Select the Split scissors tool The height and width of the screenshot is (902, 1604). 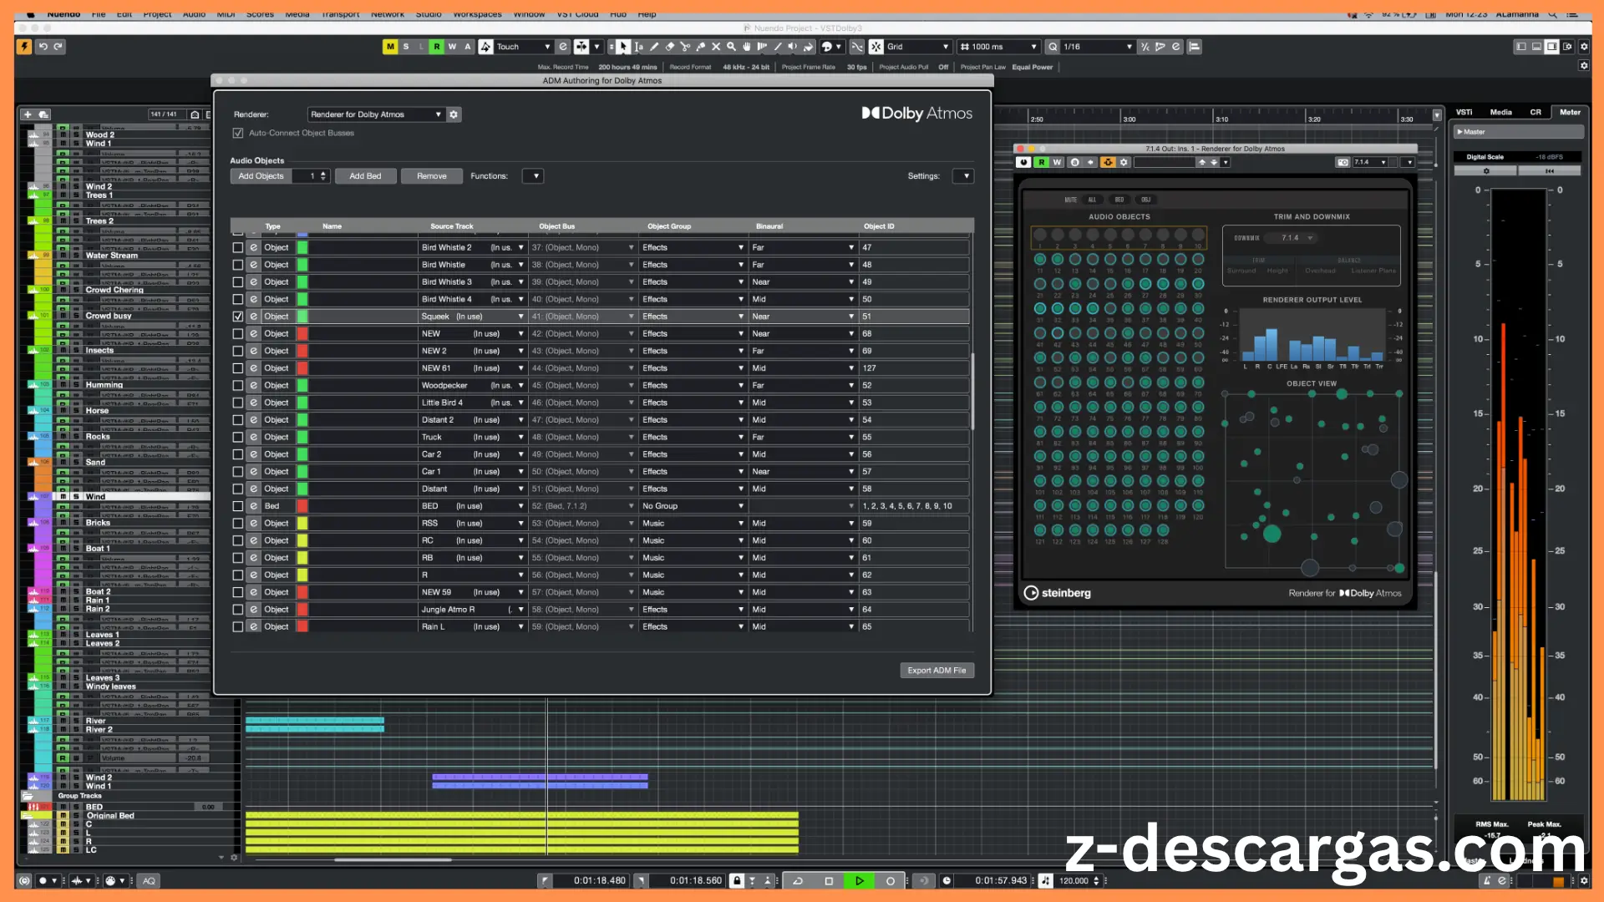pos(685,47)
